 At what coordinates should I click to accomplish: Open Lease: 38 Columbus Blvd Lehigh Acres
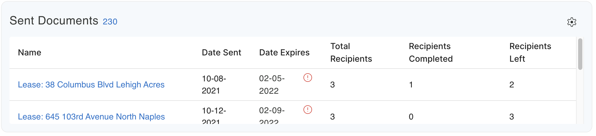[x=91, y=85]
